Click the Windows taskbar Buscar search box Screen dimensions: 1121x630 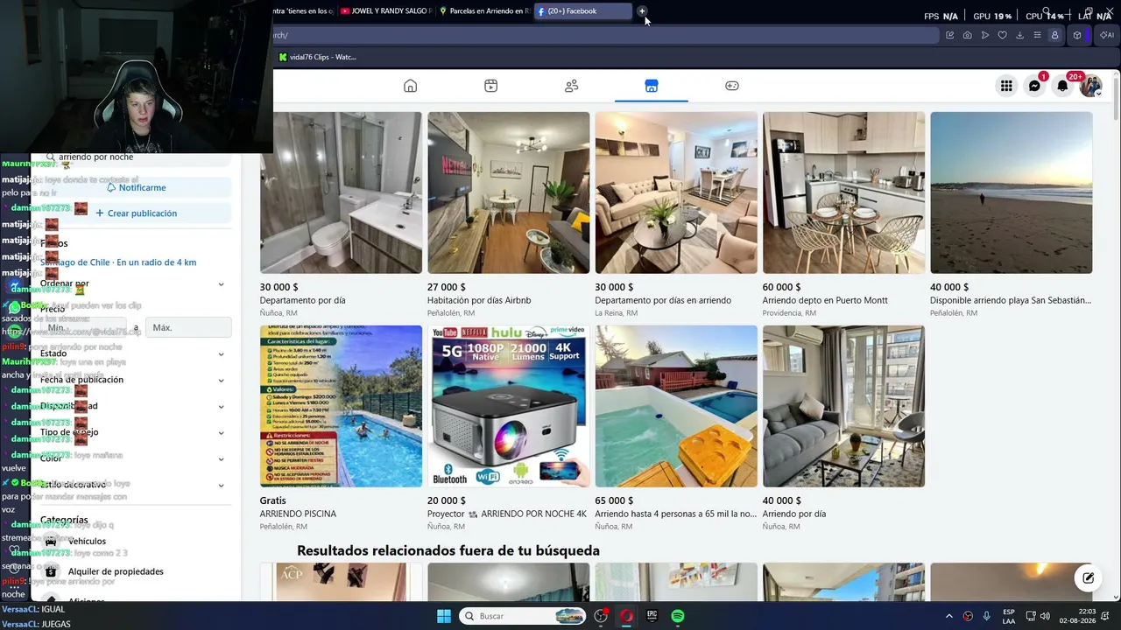tap(523, 616)
